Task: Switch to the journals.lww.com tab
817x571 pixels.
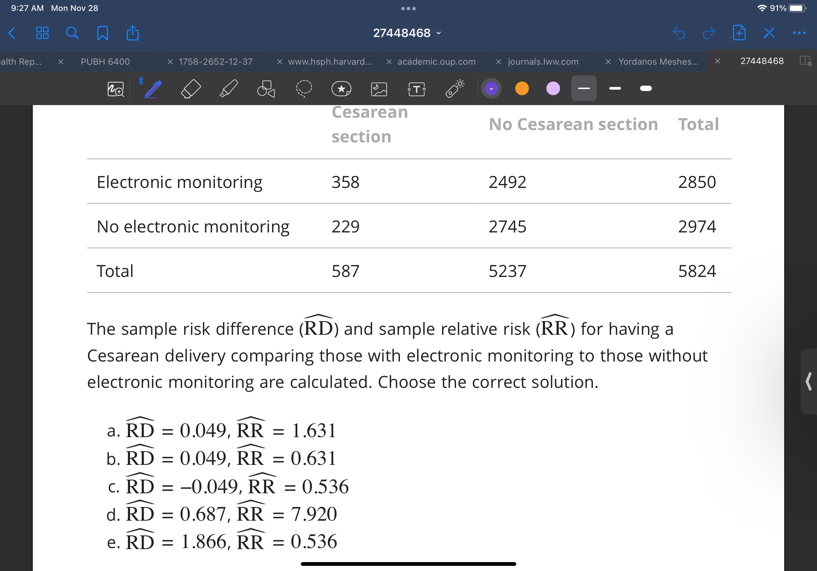Action: coord(542,61)
